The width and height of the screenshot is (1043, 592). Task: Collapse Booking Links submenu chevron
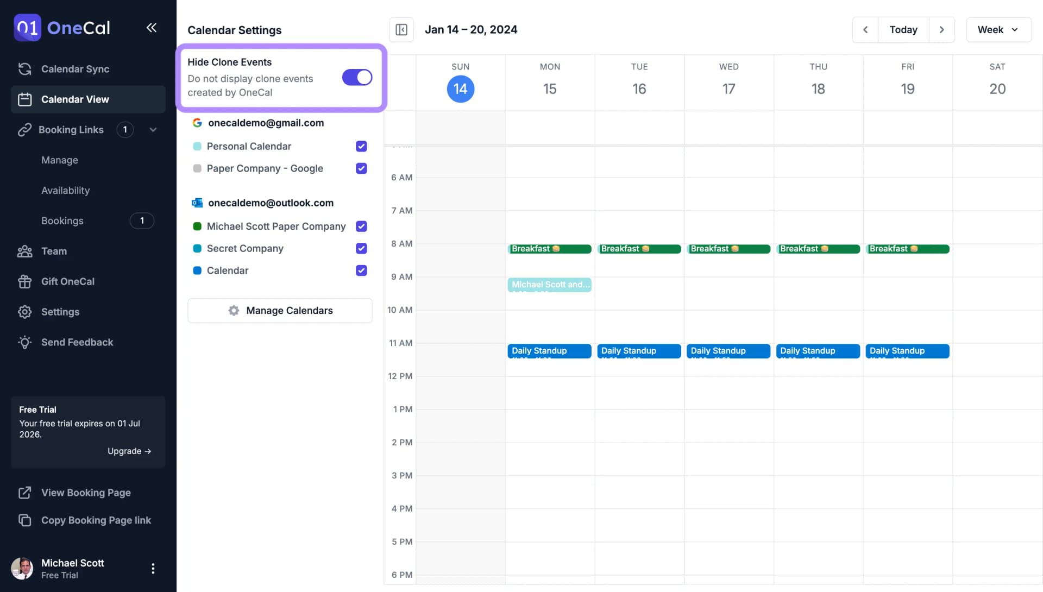pos(153,130)
